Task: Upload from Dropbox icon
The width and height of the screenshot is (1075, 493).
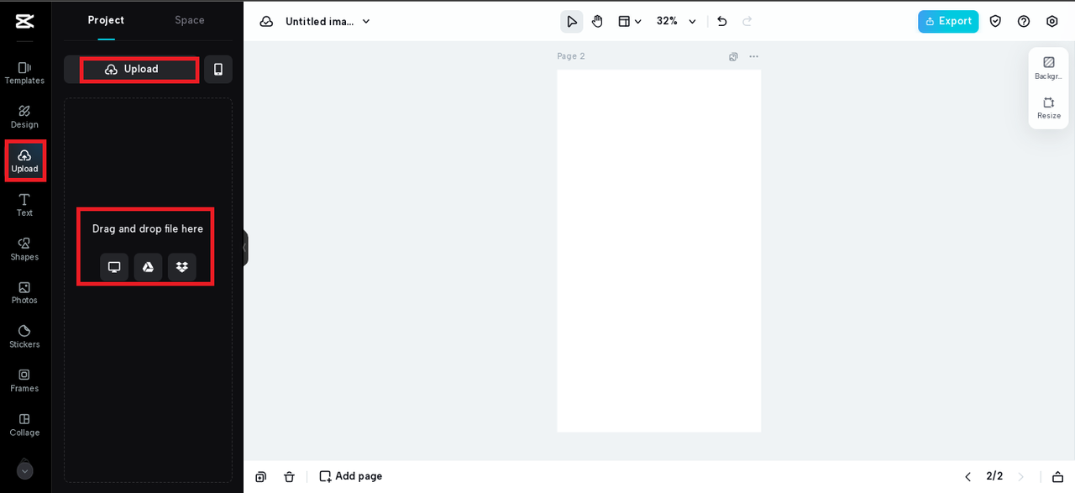Action: pos(181,267)
